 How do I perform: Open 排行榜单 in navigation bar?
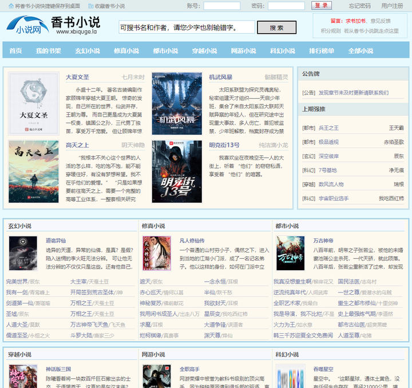(x=322, y=51)
